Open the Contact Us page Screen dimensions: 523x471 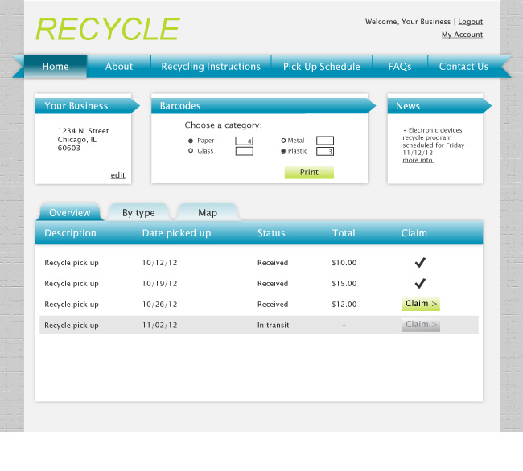[x=463, y=67]
